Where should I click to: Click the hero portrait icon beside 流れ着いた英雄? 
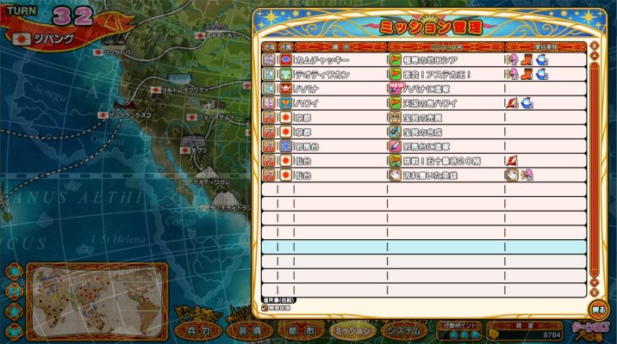coord(395,175)
